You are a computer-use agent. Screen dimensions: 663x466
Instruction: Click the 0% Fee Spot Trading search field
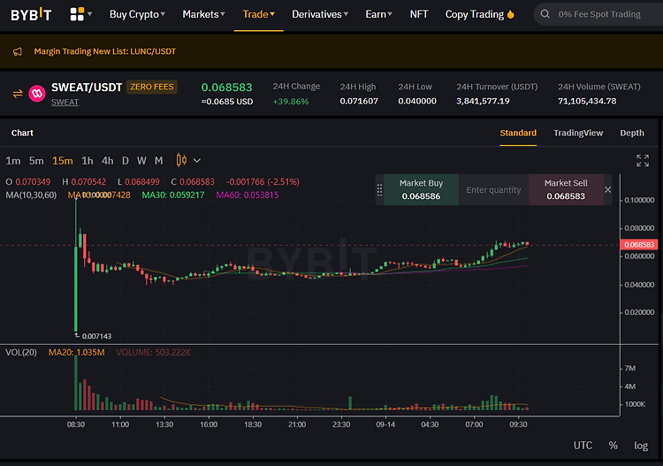click(598, 14)
